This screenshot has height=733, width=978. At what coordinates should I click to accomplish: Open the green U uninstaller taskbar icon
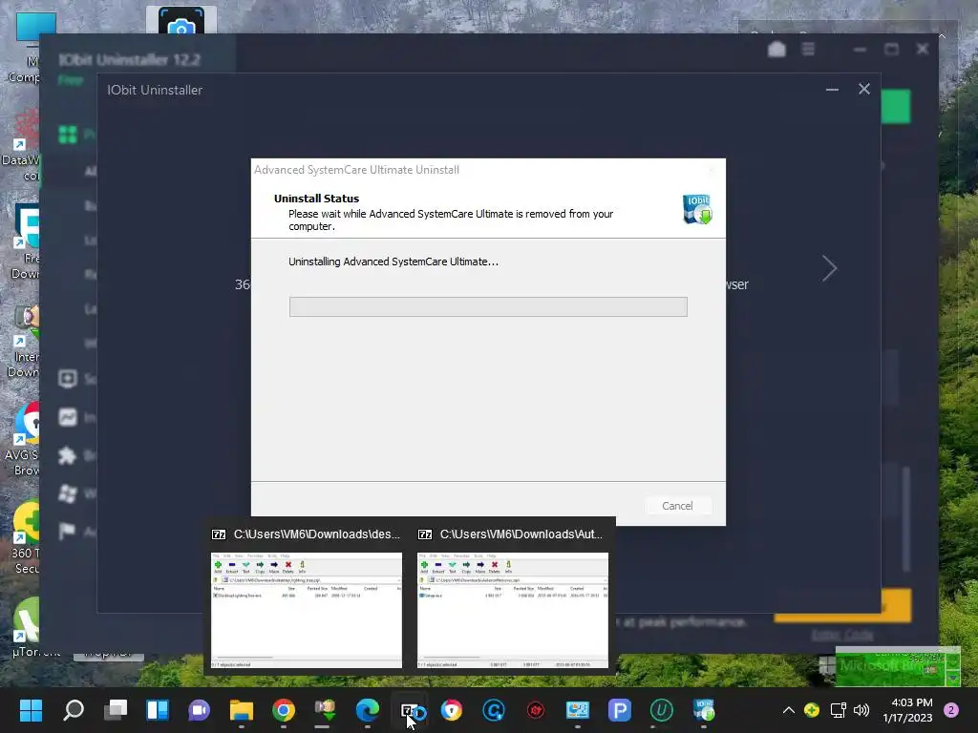click(x=661, y=710)
